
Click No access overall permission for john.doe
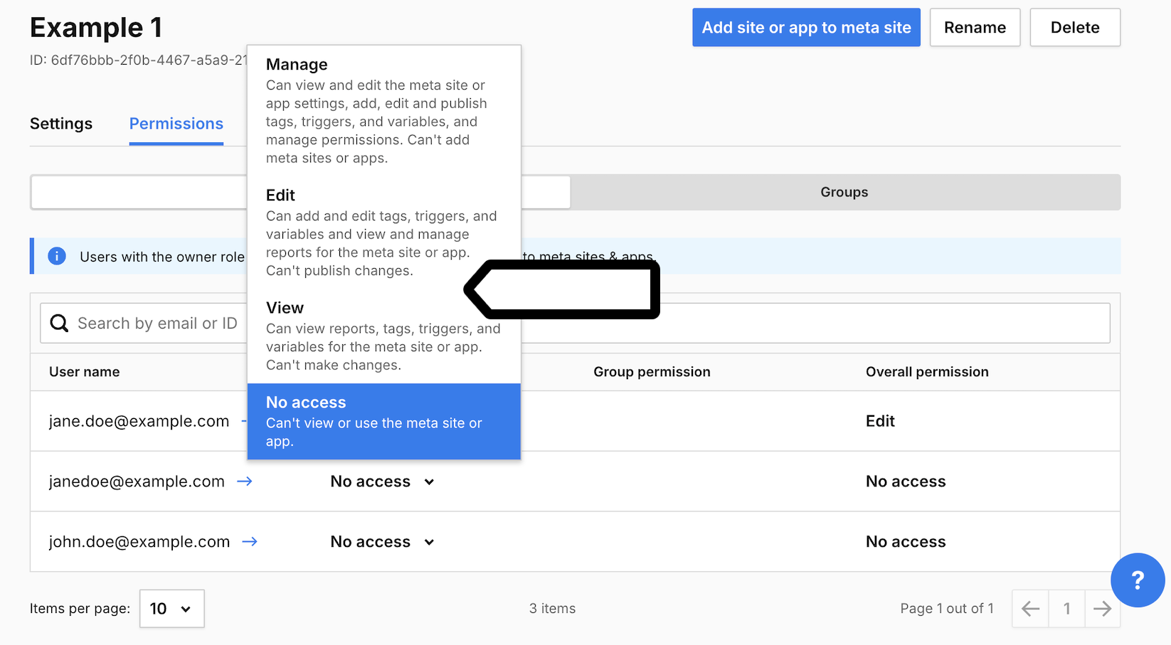click(906, 542)
